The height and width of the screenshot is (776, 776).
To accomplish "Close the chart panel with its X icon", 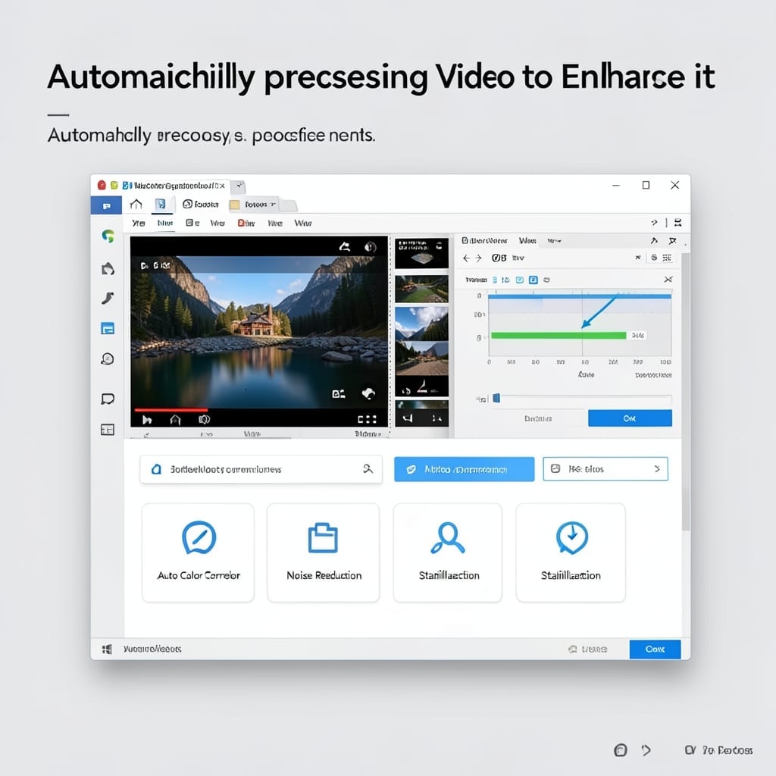I will [668, 280].
